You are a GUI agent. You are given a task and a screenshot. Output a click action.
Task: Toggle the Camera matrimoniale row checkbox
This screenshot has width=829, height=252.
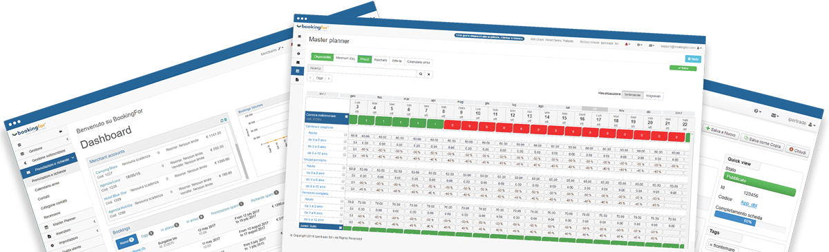click(x=346, y=117)
